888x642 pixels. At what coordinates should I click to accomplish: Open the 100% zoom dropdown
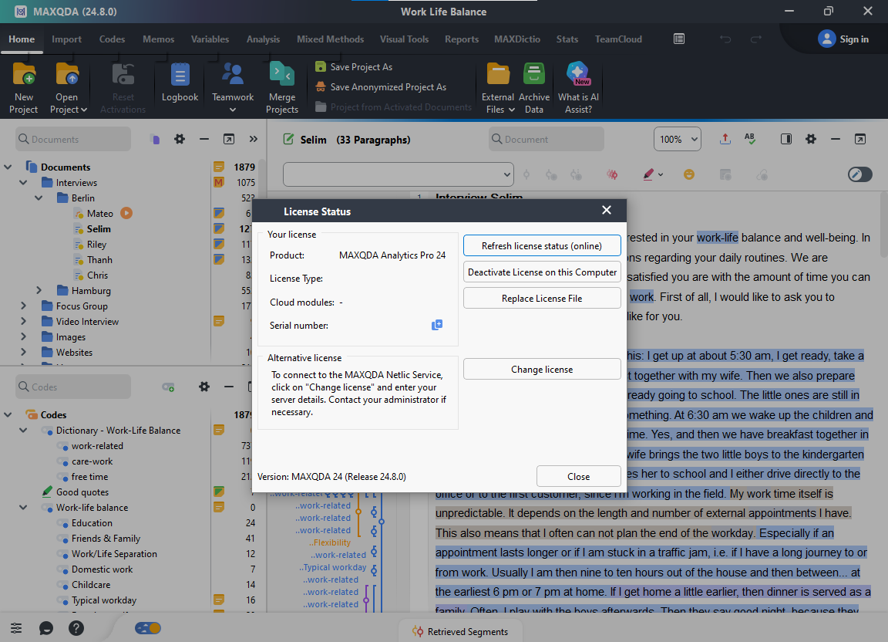678,139
